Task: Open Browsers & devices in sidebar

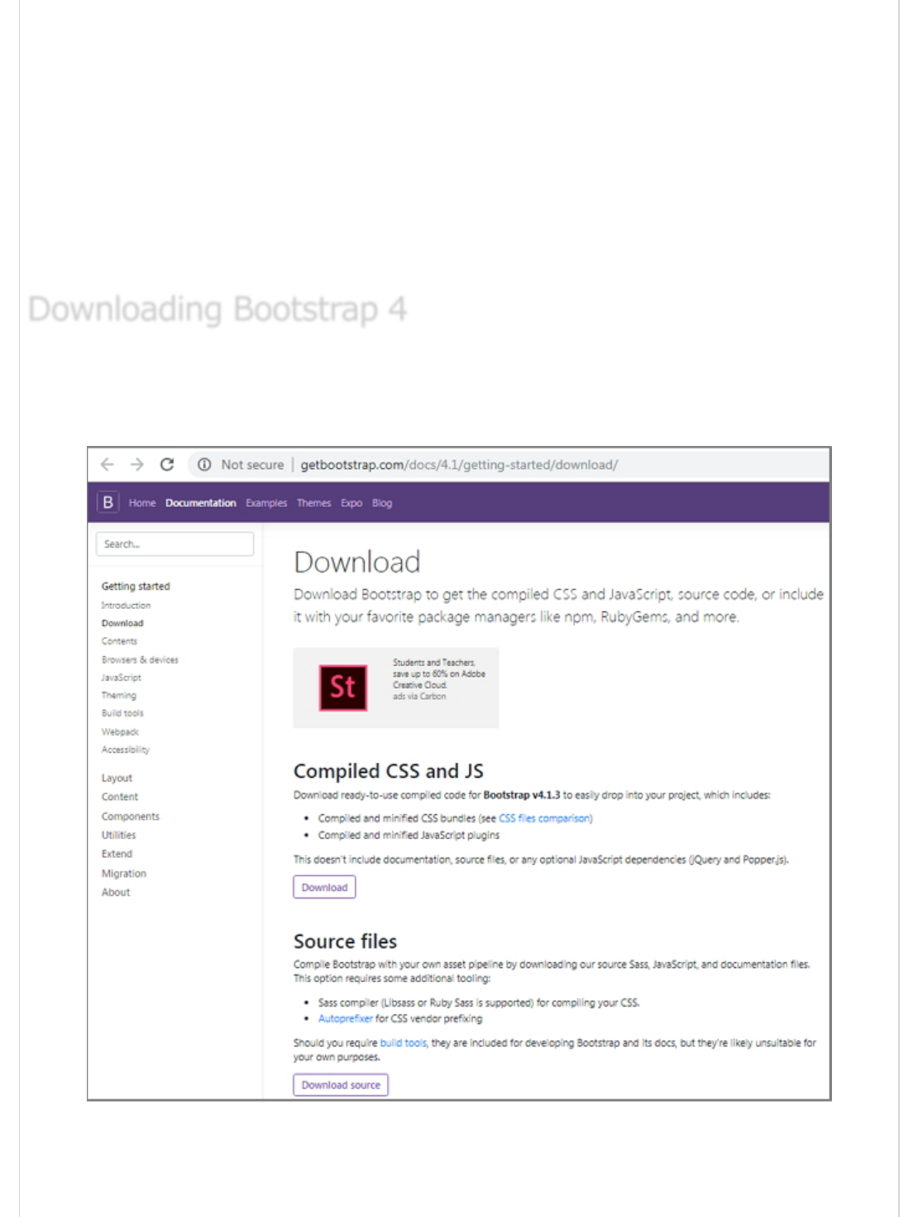Action: pyautogui.click(x=140, y=660)
